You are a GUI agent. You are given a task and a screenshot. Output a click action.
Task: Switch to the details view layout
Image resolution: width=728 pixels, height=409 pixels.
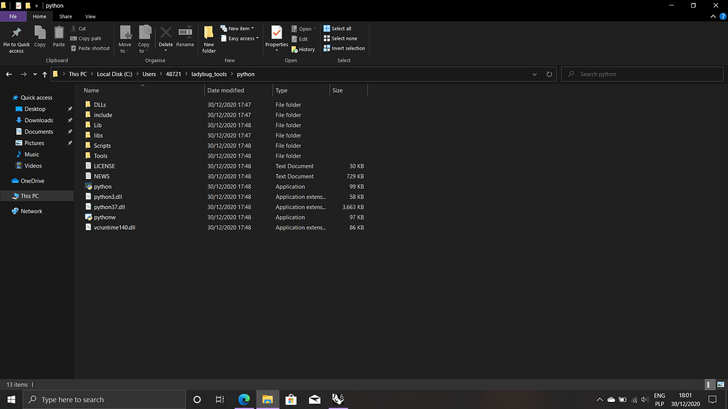pyautogui.click(x=709, y=384)
